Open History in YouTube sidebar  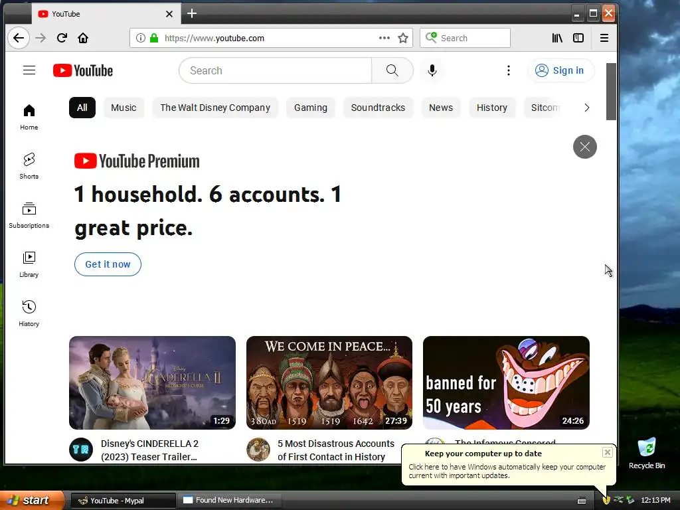pos(29,313)
